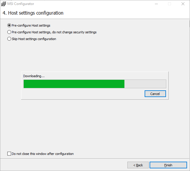This screenshot has height=171, width=190.
Task: Select the Skip Host settings configuration radio button
Action: 9,39
